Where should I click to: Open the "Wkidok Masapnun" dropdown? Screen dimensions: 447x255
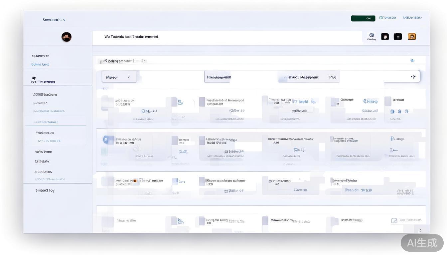(303, 77)
